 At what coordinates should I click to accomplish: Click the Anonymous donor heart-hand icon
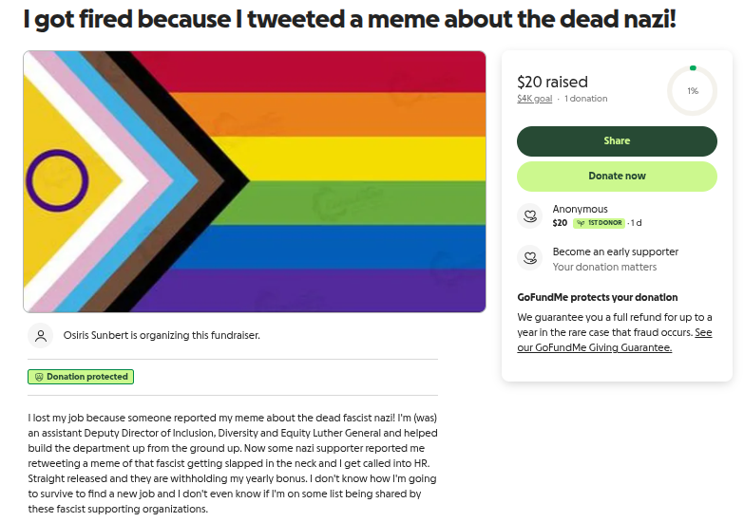(x=529, y=216)
